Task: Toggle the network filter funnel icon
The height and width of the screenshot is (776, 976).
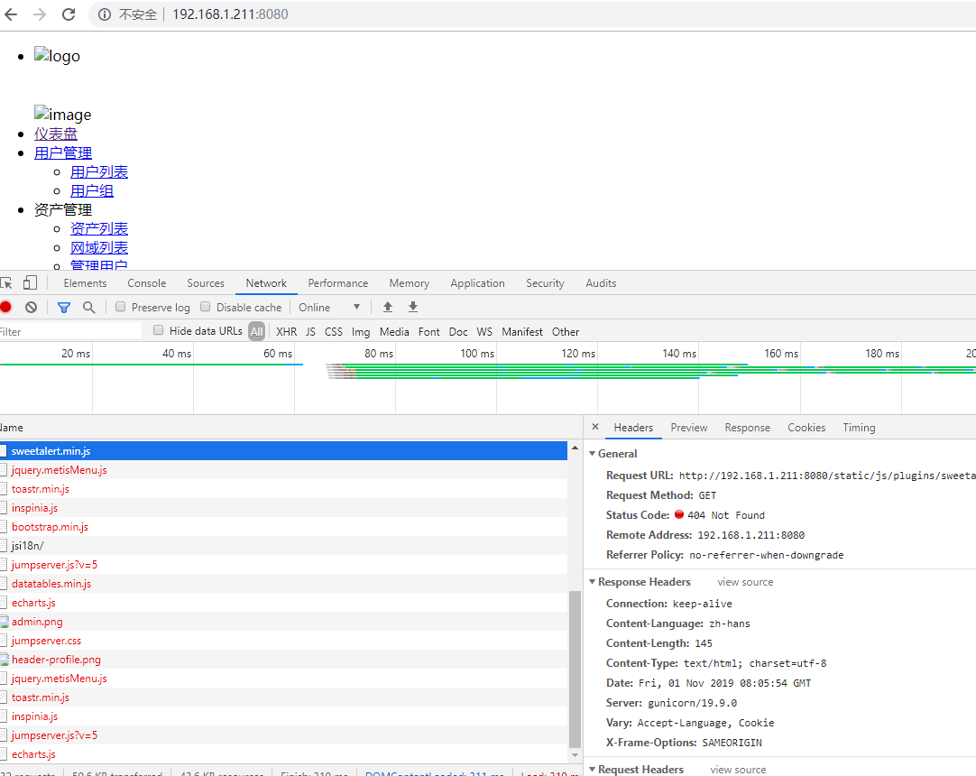Action: pyautogui.click(x=63, y=307)
